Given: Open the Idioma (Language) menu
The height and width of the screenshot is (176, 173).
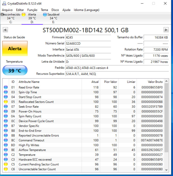Looking at the screenshot, I should (x=86, y=10).
